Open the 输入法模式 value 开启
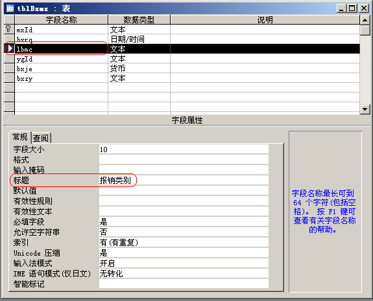 click(x=184, y=263)
